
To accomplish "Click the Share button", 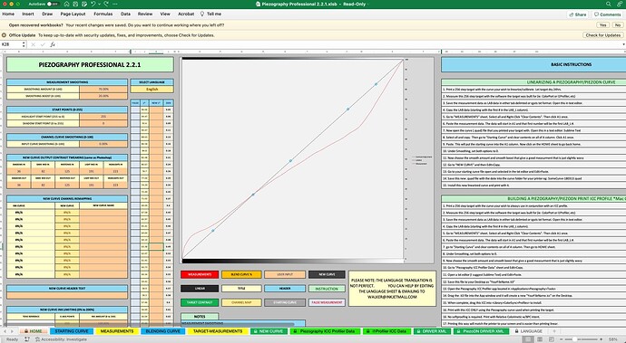I will pos(577,14).
